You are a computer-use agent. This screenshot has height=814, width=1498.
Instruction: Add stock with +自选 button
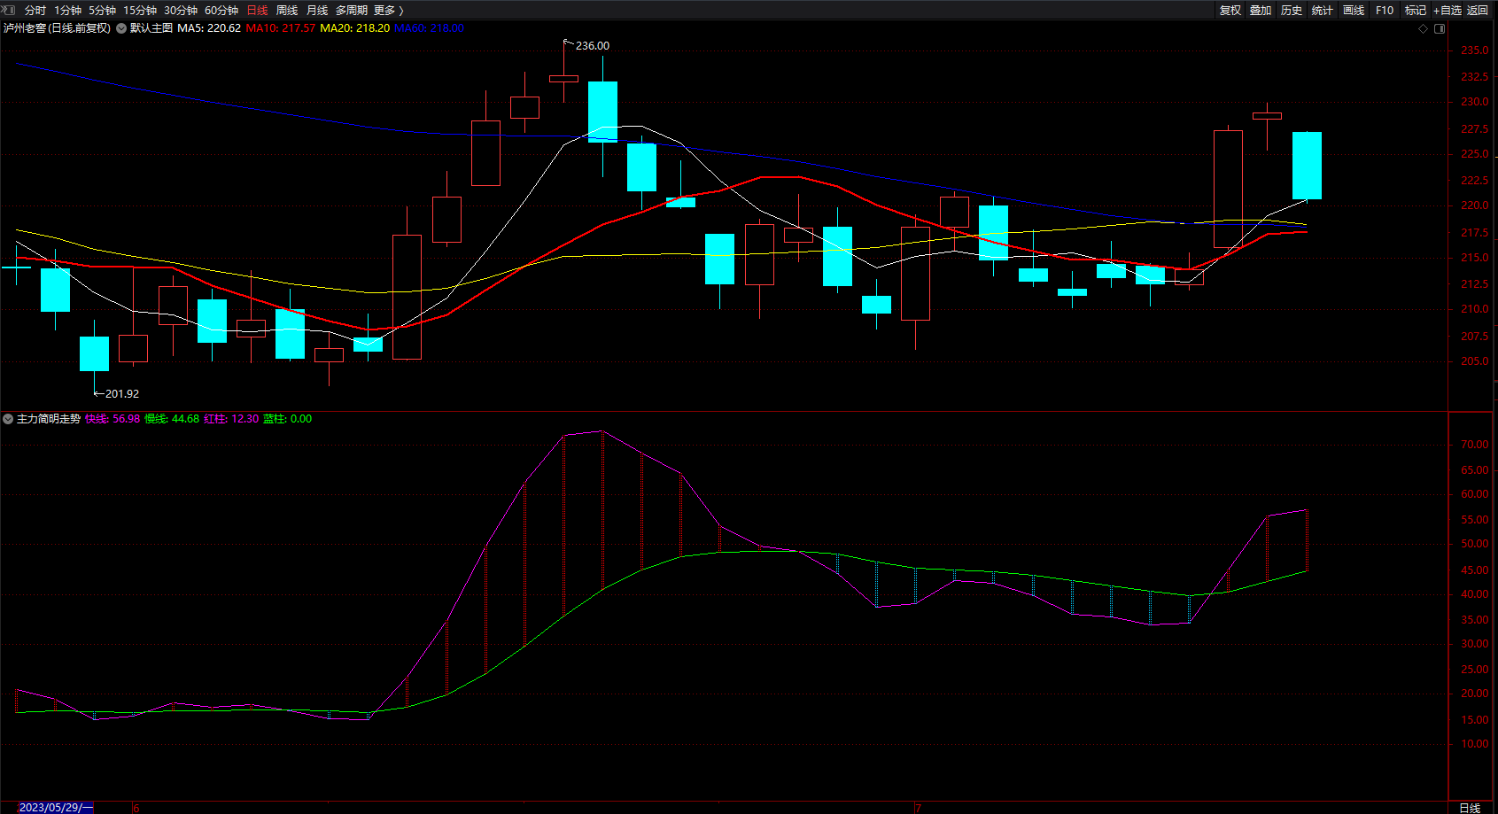[1448, 11]
